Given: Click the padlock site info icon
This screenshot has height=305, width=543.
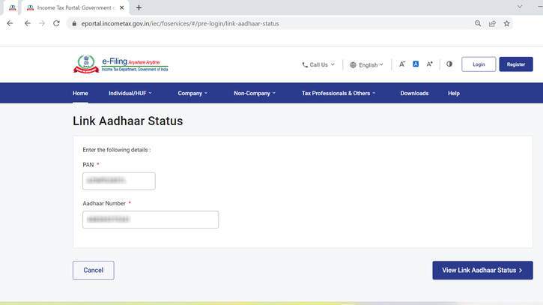Looking at the screenshot, I should (x=73, y=23).
